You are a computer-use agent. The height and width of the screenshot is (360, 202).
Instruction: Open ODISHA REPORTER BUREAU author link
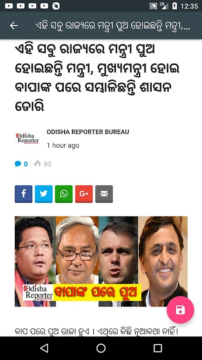click(x=88, y=132)
